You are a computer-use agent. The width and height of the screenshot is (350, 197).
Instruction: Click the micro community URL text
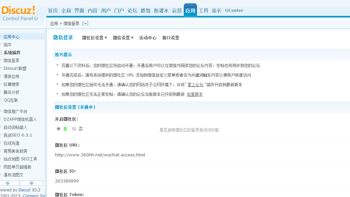(x=100, y=155)
